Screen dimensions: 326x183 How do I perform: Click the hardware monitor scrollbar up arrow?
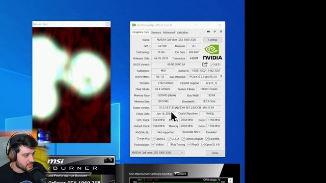(x=230, y=180)
